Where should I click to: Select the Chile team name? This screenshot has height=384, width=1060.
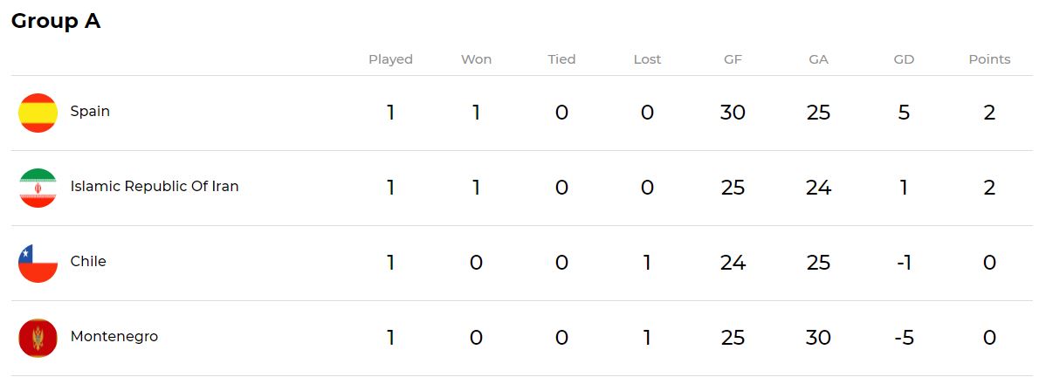click(x=88, y=262)
